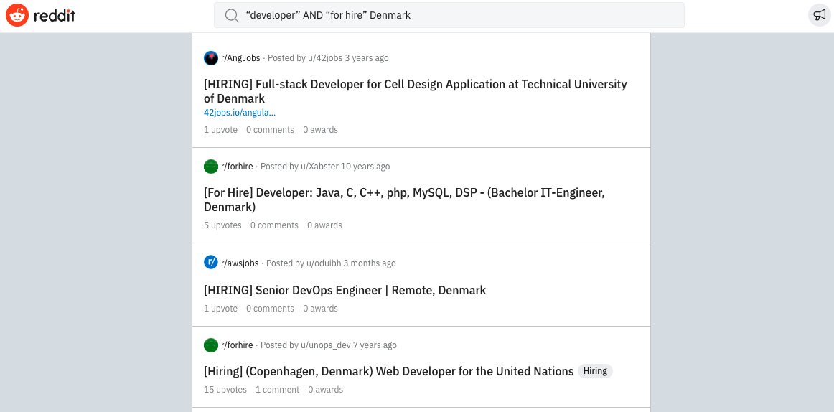This screenshot has width=834, height=412.
Task: Click "3 months ago" timestamp on awsjobs post
Action: click(x=370, y=263)
